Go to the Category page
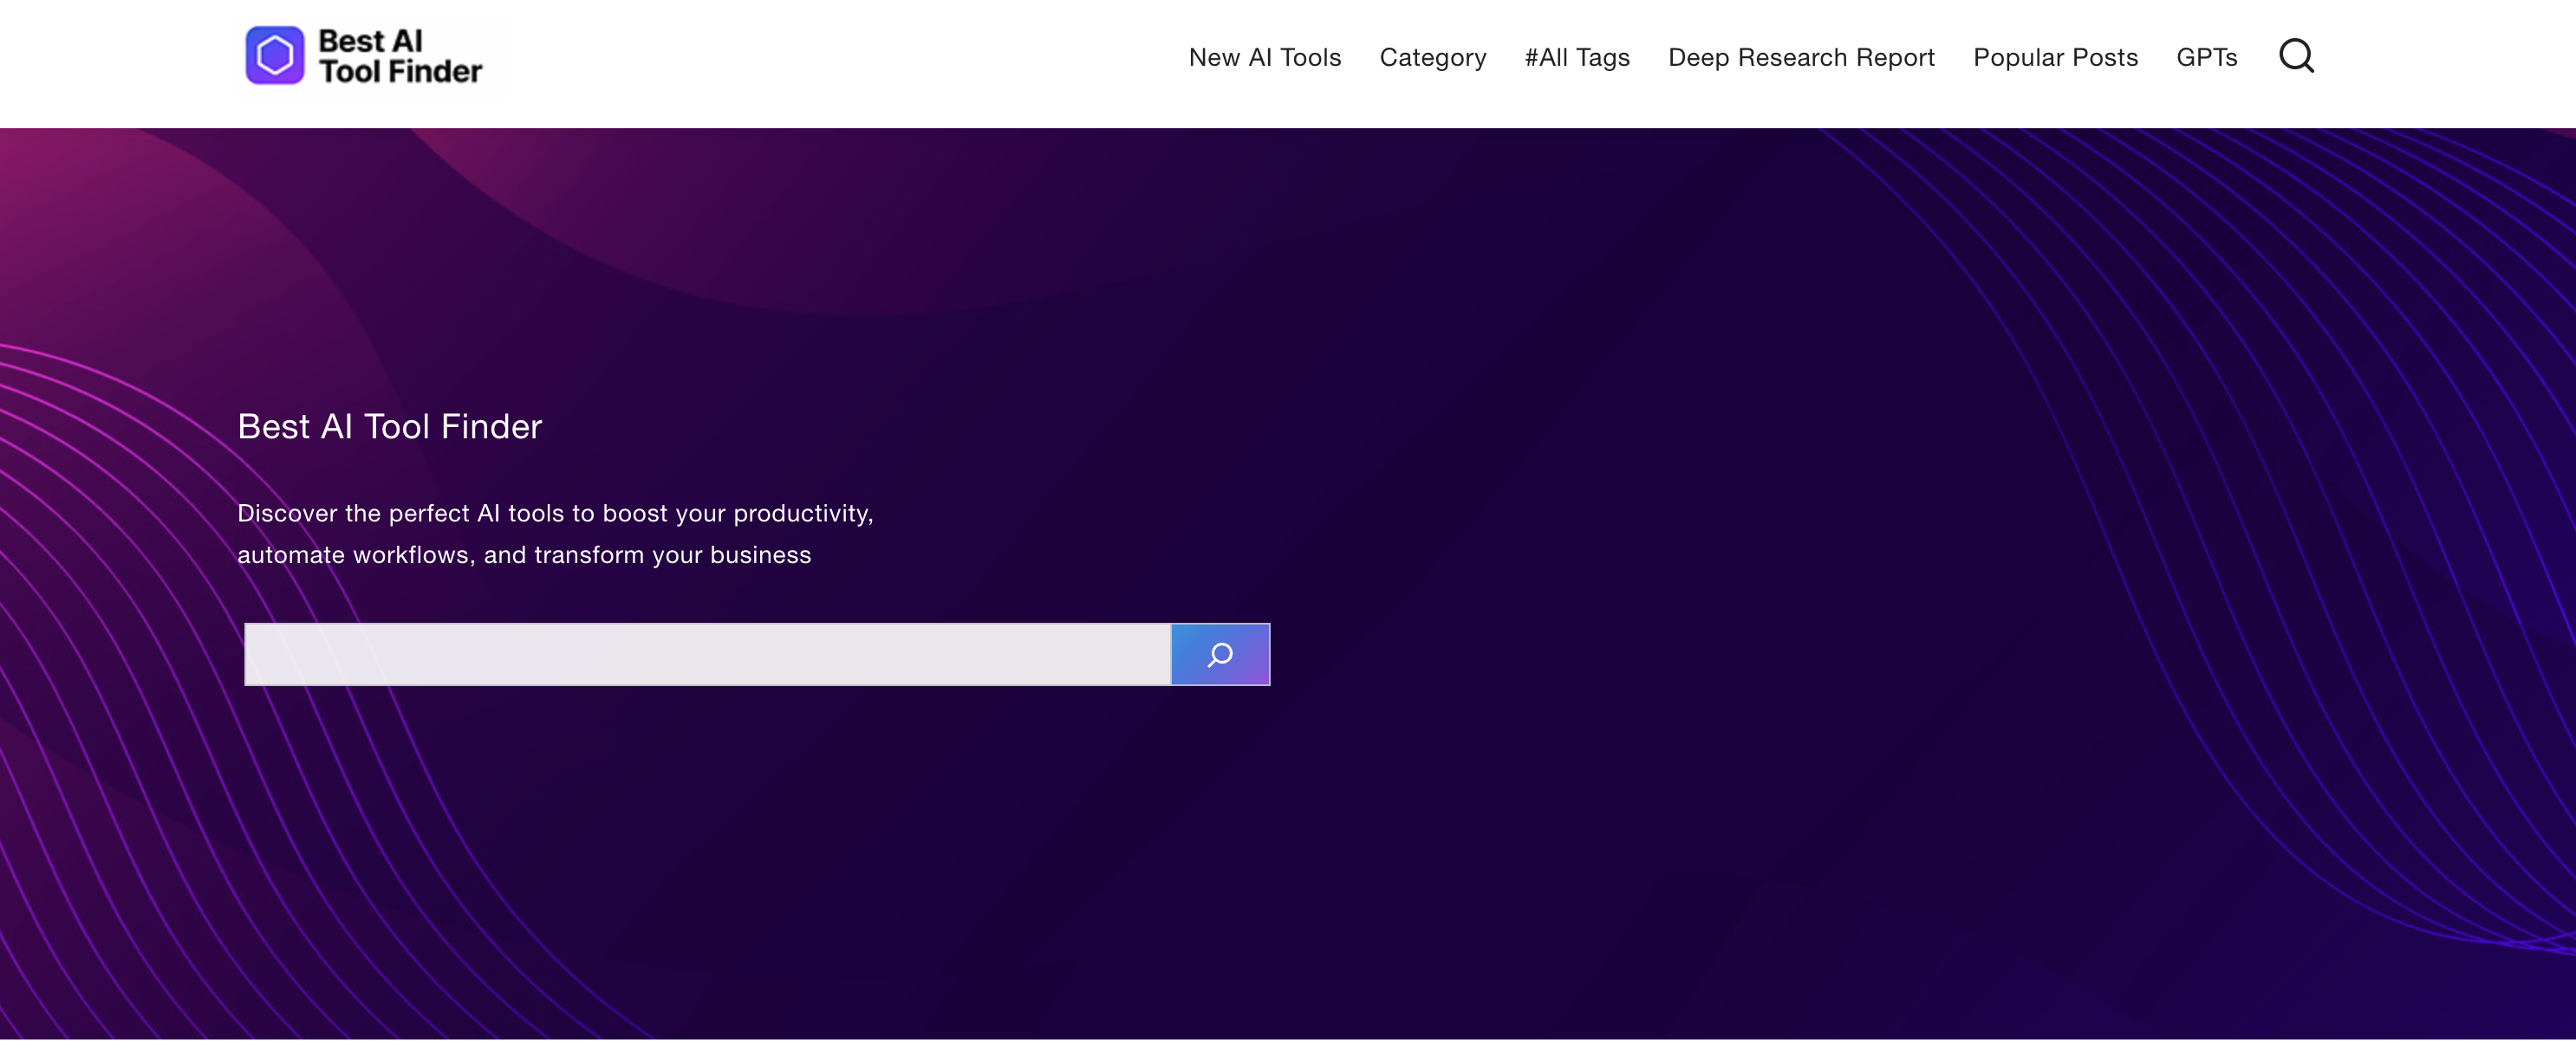 [1432, 57]
